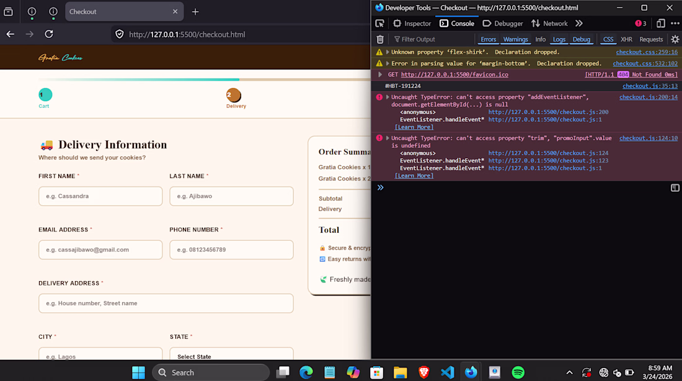This screenshot has width=682, height=381.
Task: Switch to the Debugger tab
Action: (503, 24)
